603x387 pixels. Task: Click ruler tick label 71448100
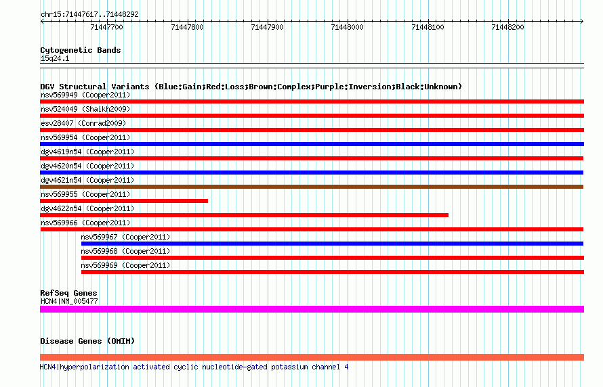click(428, 27)
